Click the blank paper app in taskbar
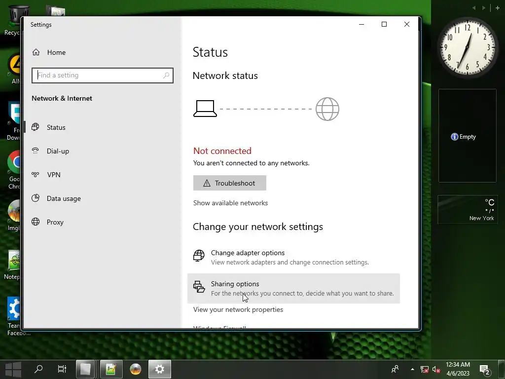 click(x=85, y=369)
